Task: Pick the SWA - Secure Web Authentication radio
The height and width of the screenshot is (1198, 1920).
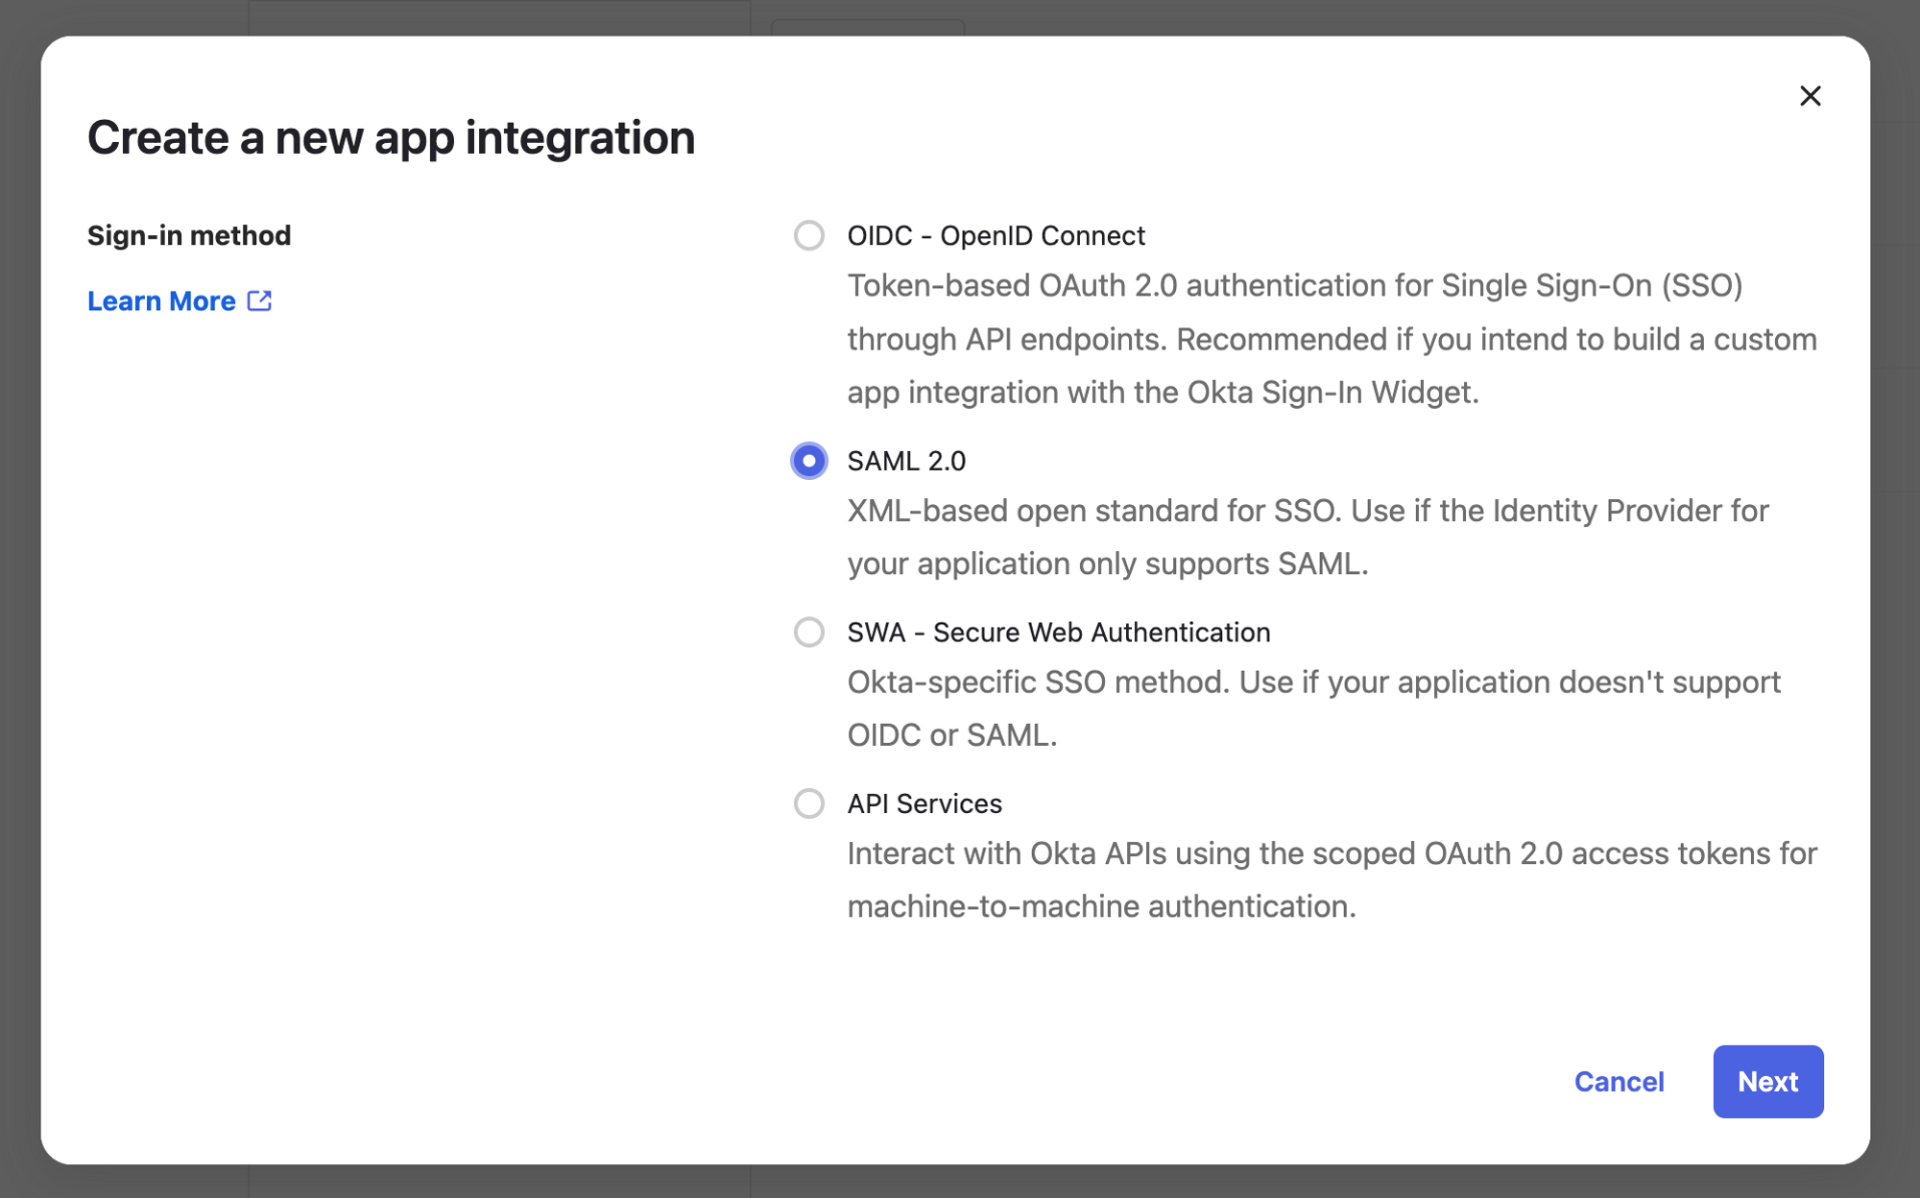Action: (x=808, y=632)
